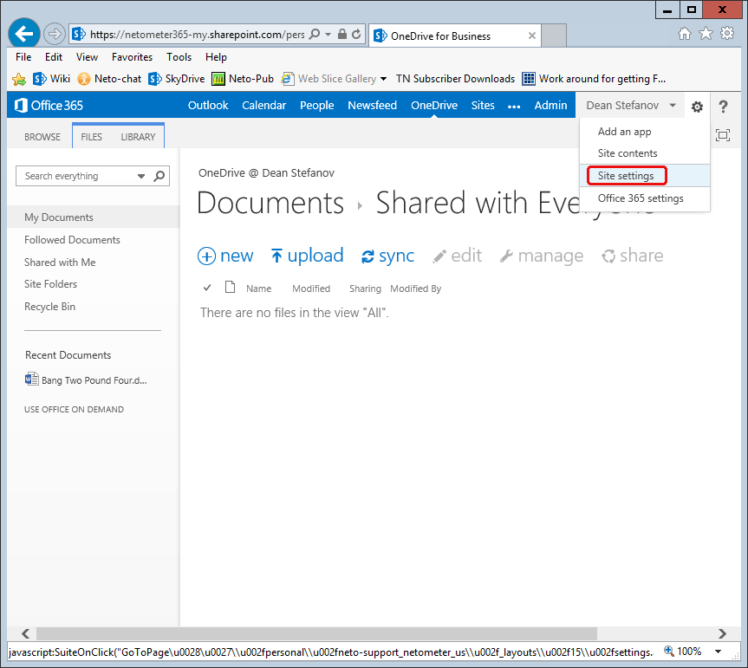Open the TN Subscriber Downloads bookmark
Image resolution: width=748 pixels, height=668 pixels.
click(455, 79)
